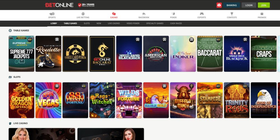Click provider badge on Platinum Chip Roulette
The height and width of the screenshot is (140, 280).
[x=57, y=40]
